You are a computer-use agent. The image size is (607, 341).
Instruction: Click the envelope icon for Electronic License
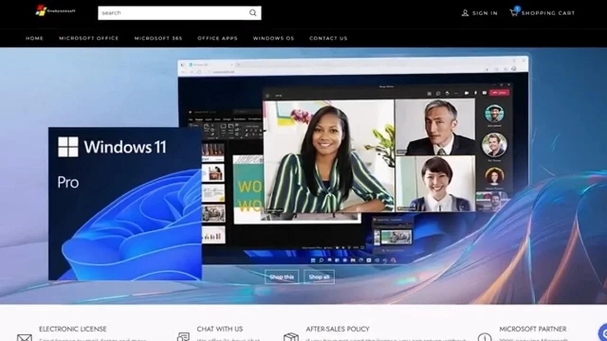click(x=24, y=338)
